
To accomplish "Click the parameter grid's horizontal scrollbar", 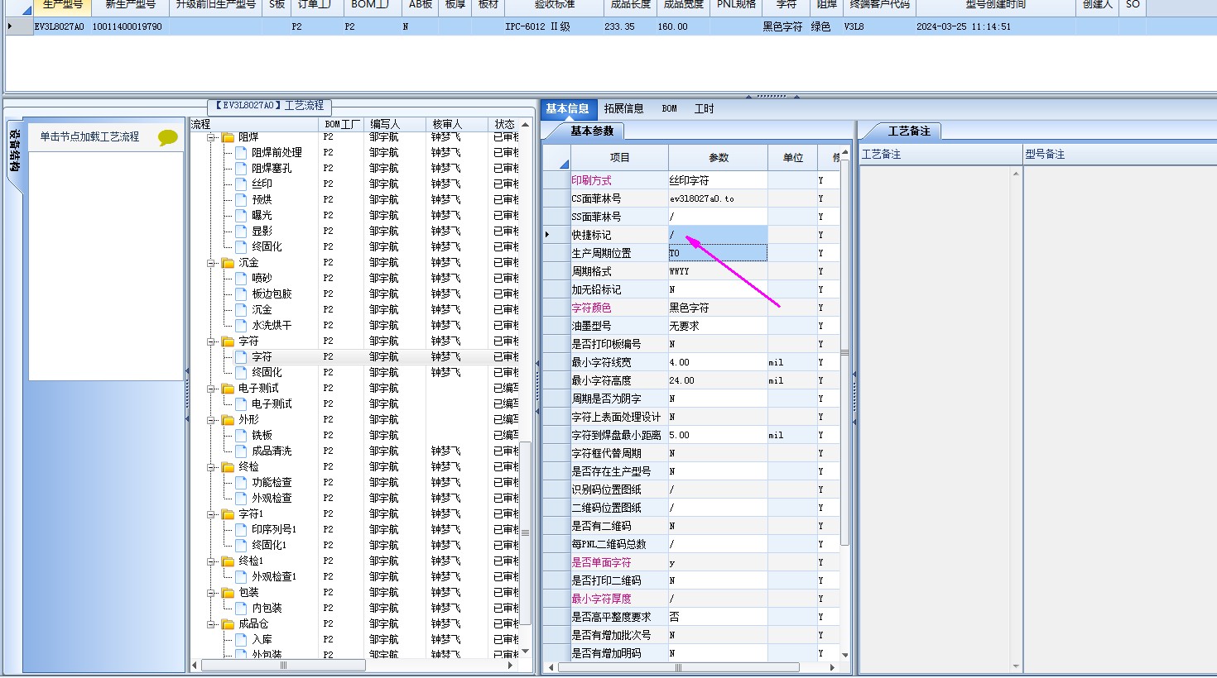I will tap(679, 666).
